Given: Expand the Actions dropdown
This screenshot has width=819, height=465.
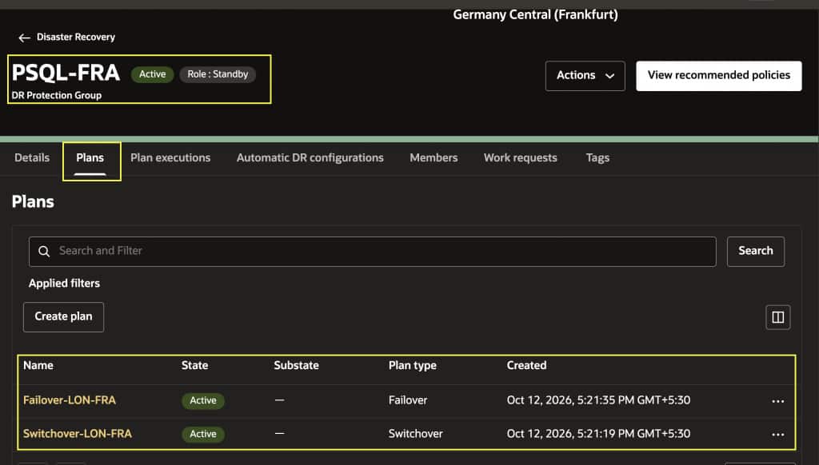Looking at the screenshot, I should [585, 76].
